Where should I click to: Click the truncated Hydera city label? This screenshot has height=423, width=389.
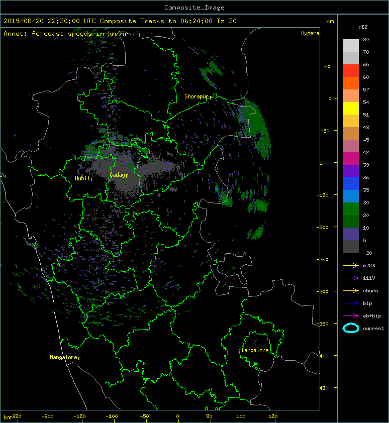point(310,33)
